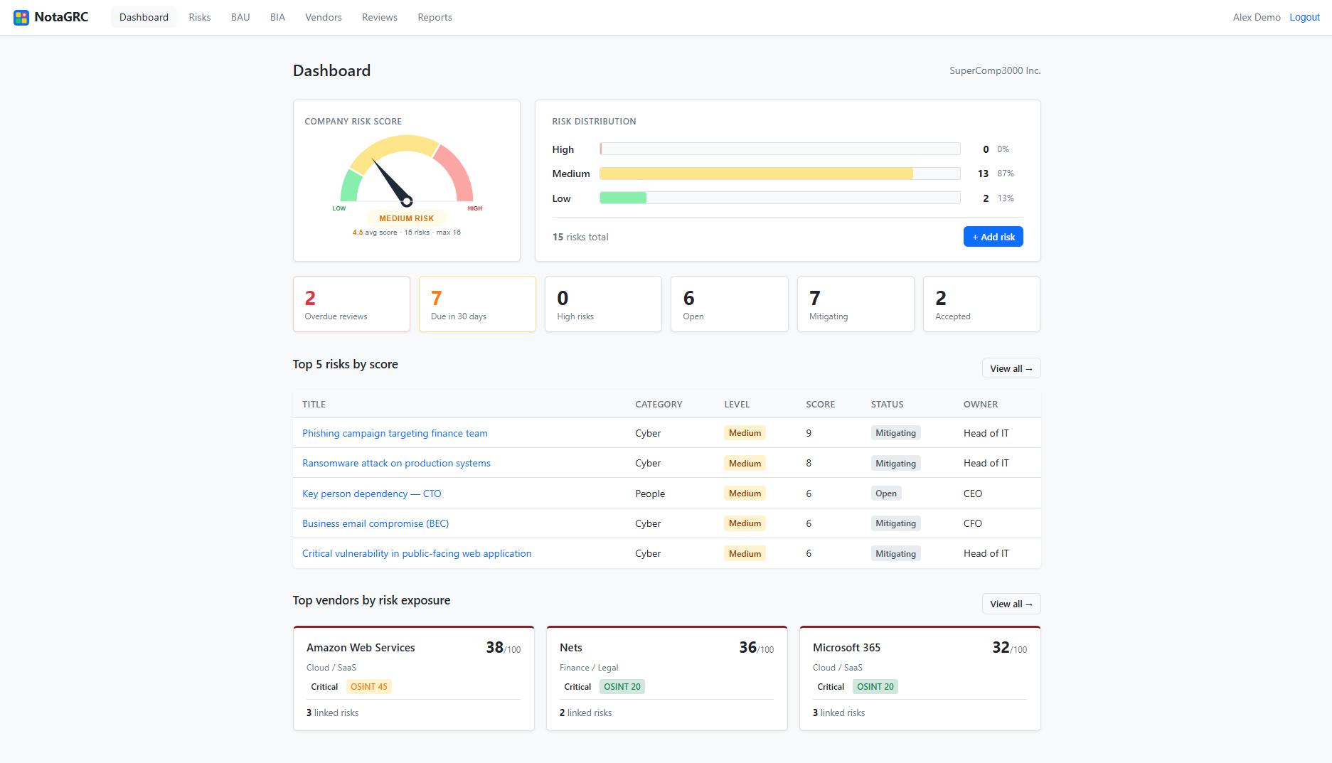The height and width of the screenshot is (763, 1332).
Task: Open the BAU nav tab
Action: click(240, 17)
